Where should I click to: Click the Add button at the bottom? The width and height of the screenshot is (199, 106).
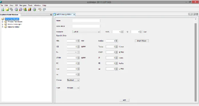[x=124, y=100]
